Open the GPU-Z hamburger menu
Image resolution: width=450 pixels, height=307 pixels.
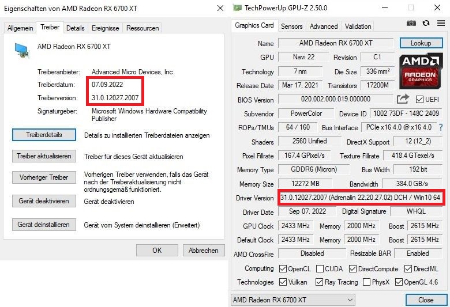pos(441,23)
